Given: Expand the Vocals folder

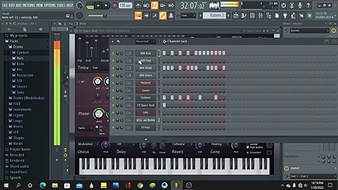Looking at the screenshot, I should pyautogui.click(x=18, y=144).
